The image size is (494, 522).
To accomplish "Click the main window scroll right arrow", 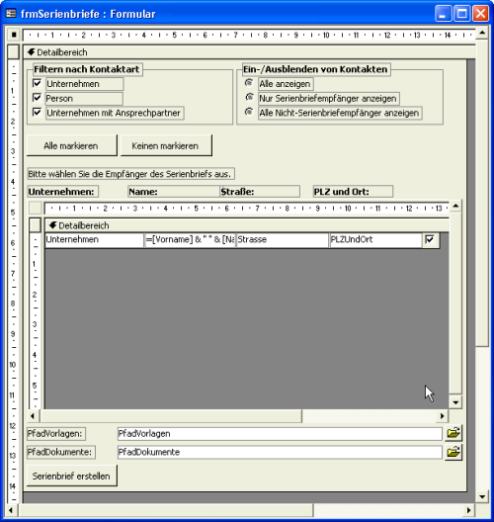I will pos(468,510).
